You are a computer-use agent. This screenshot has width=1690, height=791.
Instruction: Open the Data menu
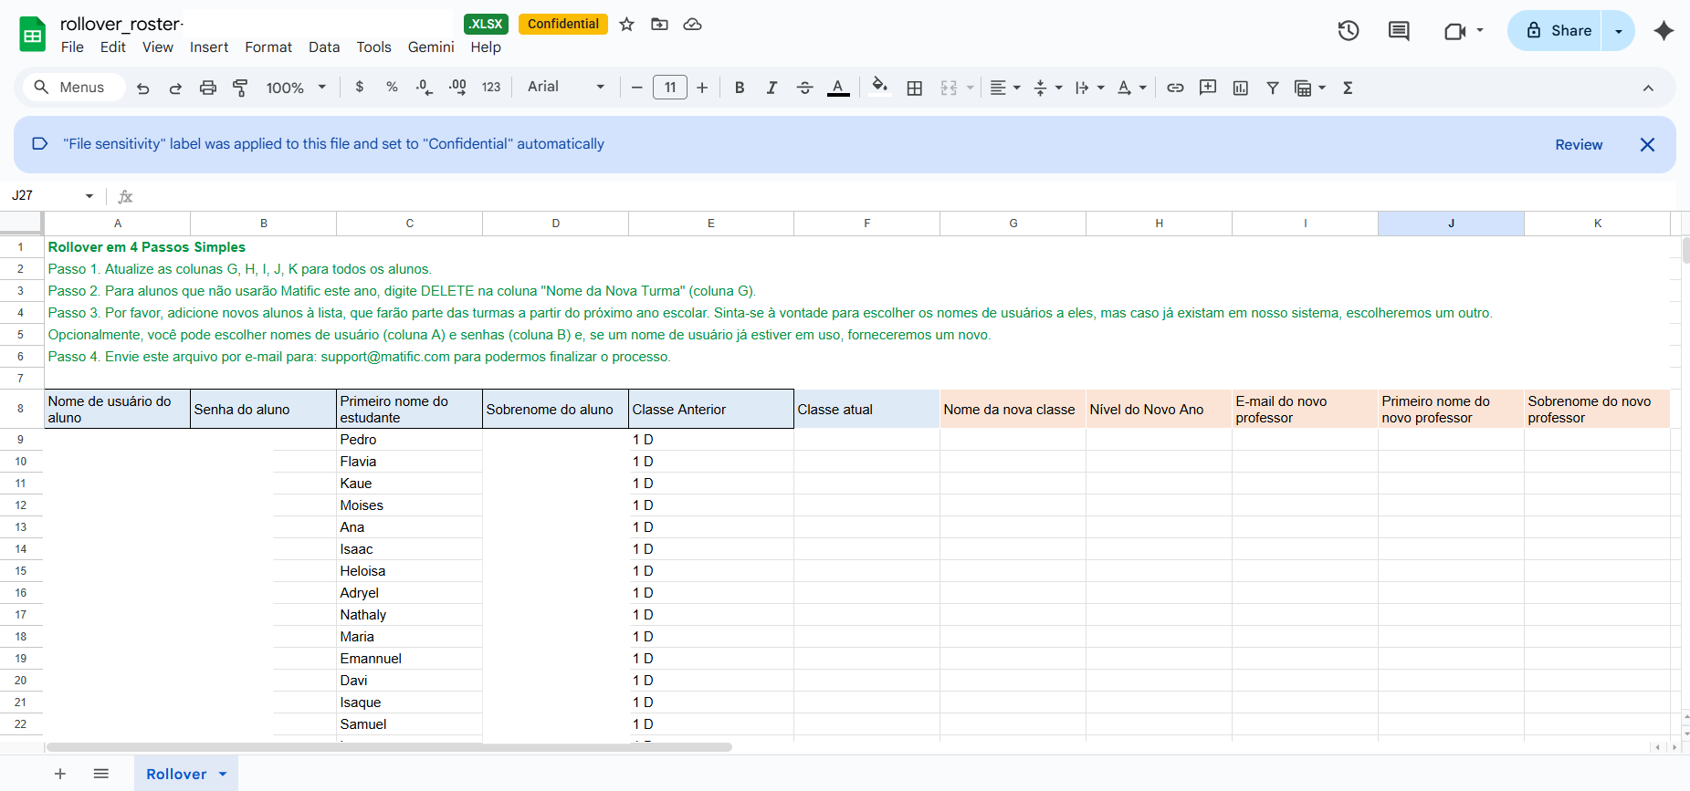click(x=323, y=47)
